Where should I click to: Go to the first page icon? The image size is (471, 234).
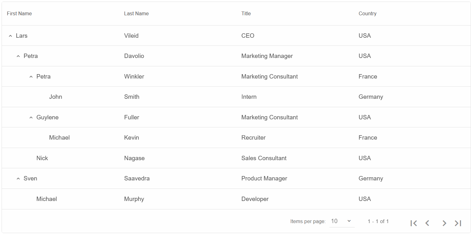point(414,223)
